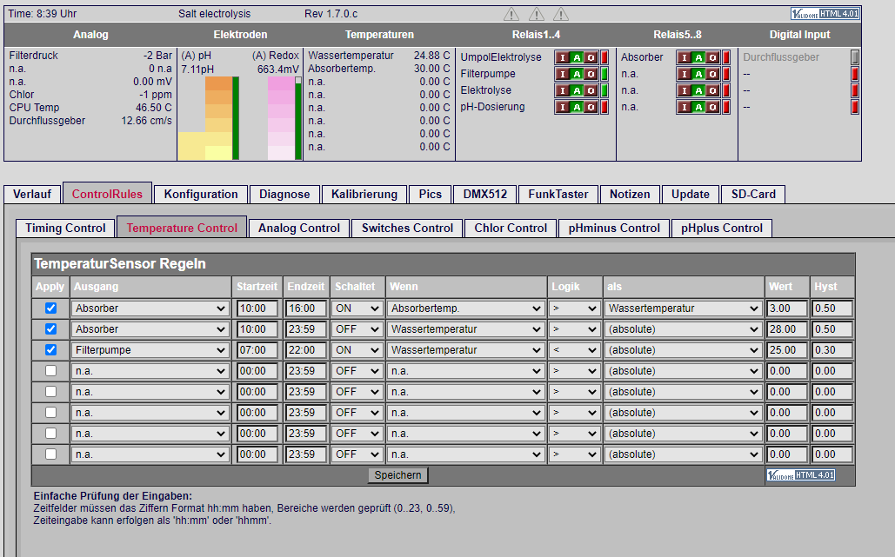Open the '<' Logik dropdown in Filterpumpe row
Screen dimensions: 895x557
pyautogui.click(x=574, y=350)
